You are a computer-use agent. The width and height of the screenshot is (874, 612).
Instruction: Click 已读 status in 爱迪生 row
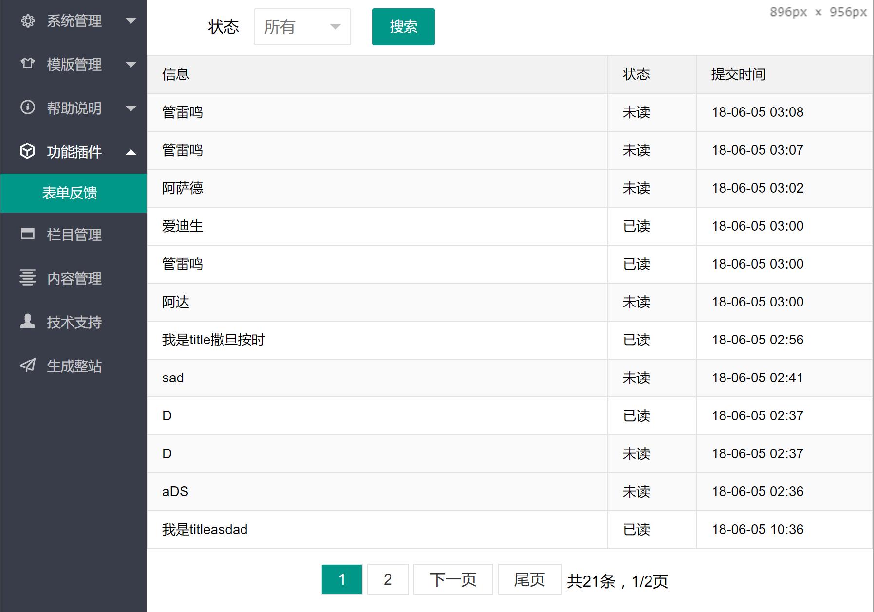click(x=636, y=226)
